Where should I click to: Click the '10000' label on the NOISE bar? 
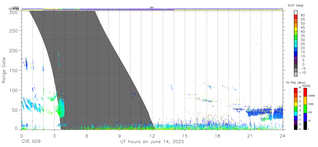click(x=312, y=96)
